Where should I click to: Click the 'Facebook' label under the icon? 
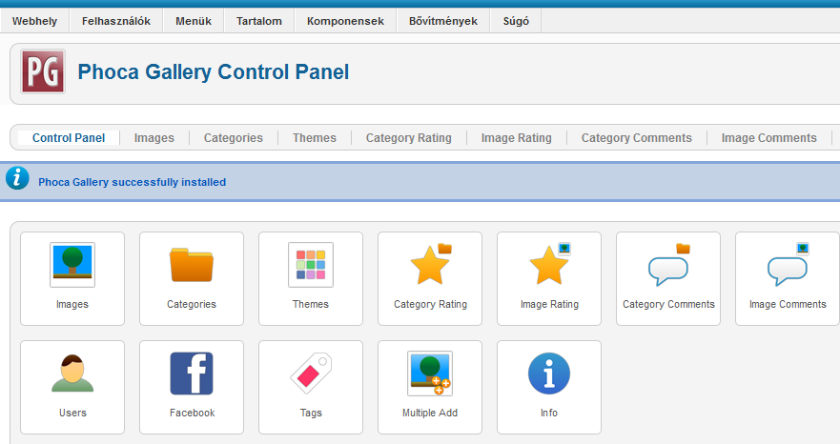pyautogui.click(x=192, y=413)
